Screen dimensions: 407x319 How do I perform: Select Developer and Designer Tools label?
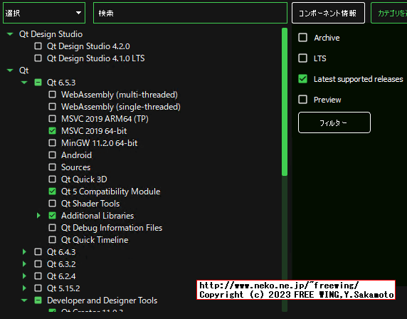(102, 300)
